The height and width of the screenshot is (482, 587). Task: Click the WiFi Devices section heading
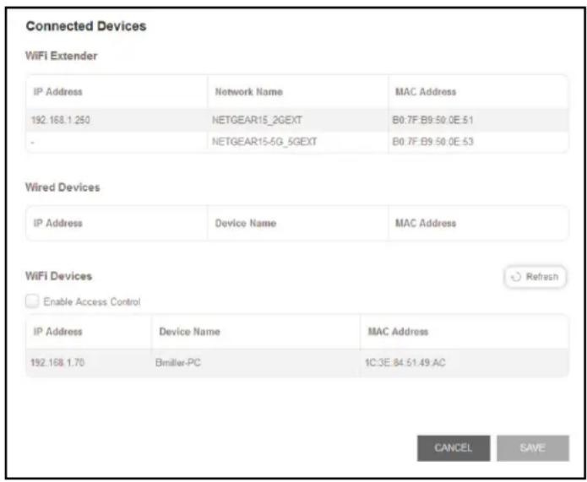coord(59,276)
